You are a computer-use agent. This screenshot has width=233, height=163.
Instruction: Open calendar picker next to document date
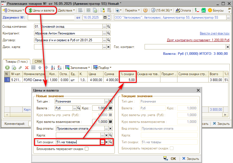coord(105,18)
